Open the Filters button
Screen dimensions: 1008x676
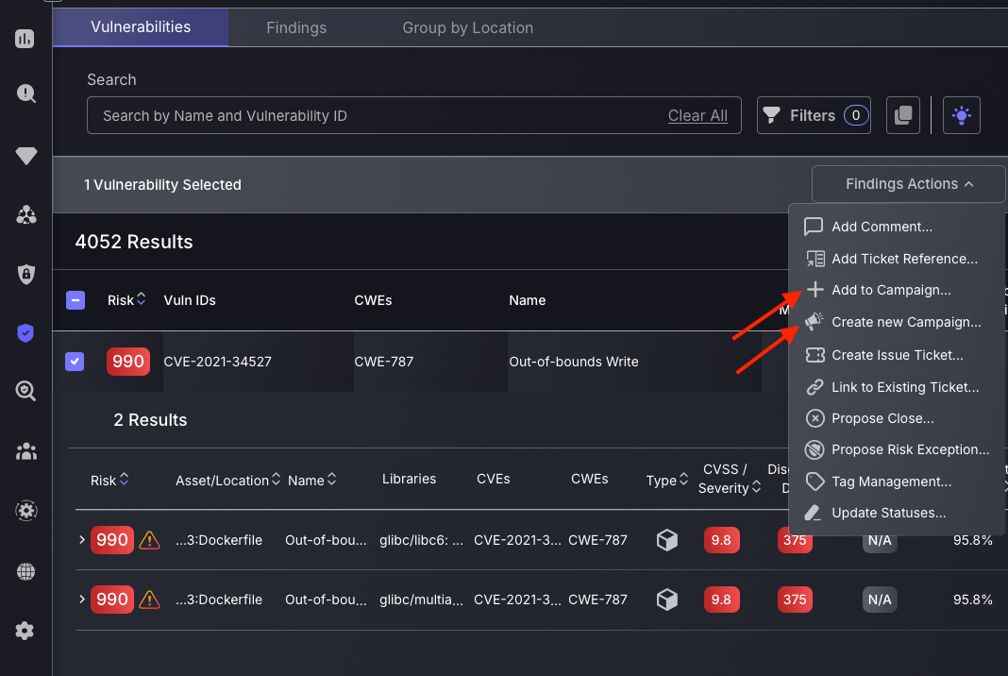[814, 115]
